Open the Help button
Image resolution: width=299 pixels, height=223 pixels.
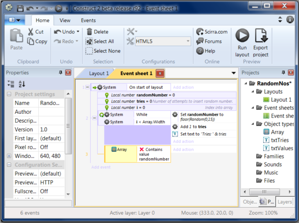point(206,51)
